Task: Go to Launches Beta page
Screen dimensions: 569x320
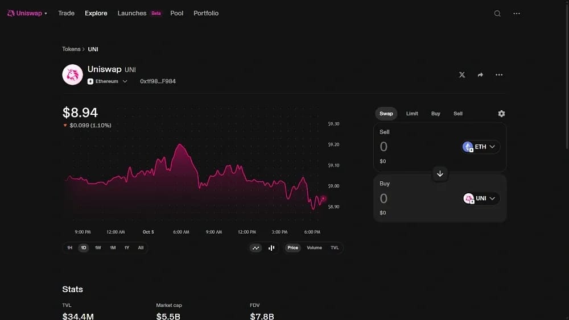Action: pos(139,13)
